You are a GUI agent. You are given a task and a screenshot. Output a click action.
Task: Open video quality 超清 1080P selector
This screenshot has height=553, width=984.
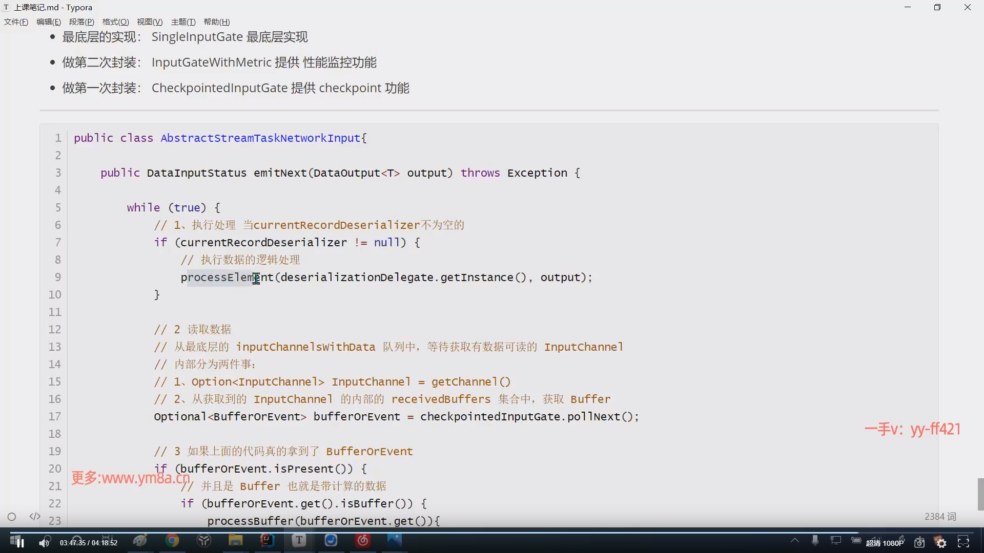coord(885,543)
